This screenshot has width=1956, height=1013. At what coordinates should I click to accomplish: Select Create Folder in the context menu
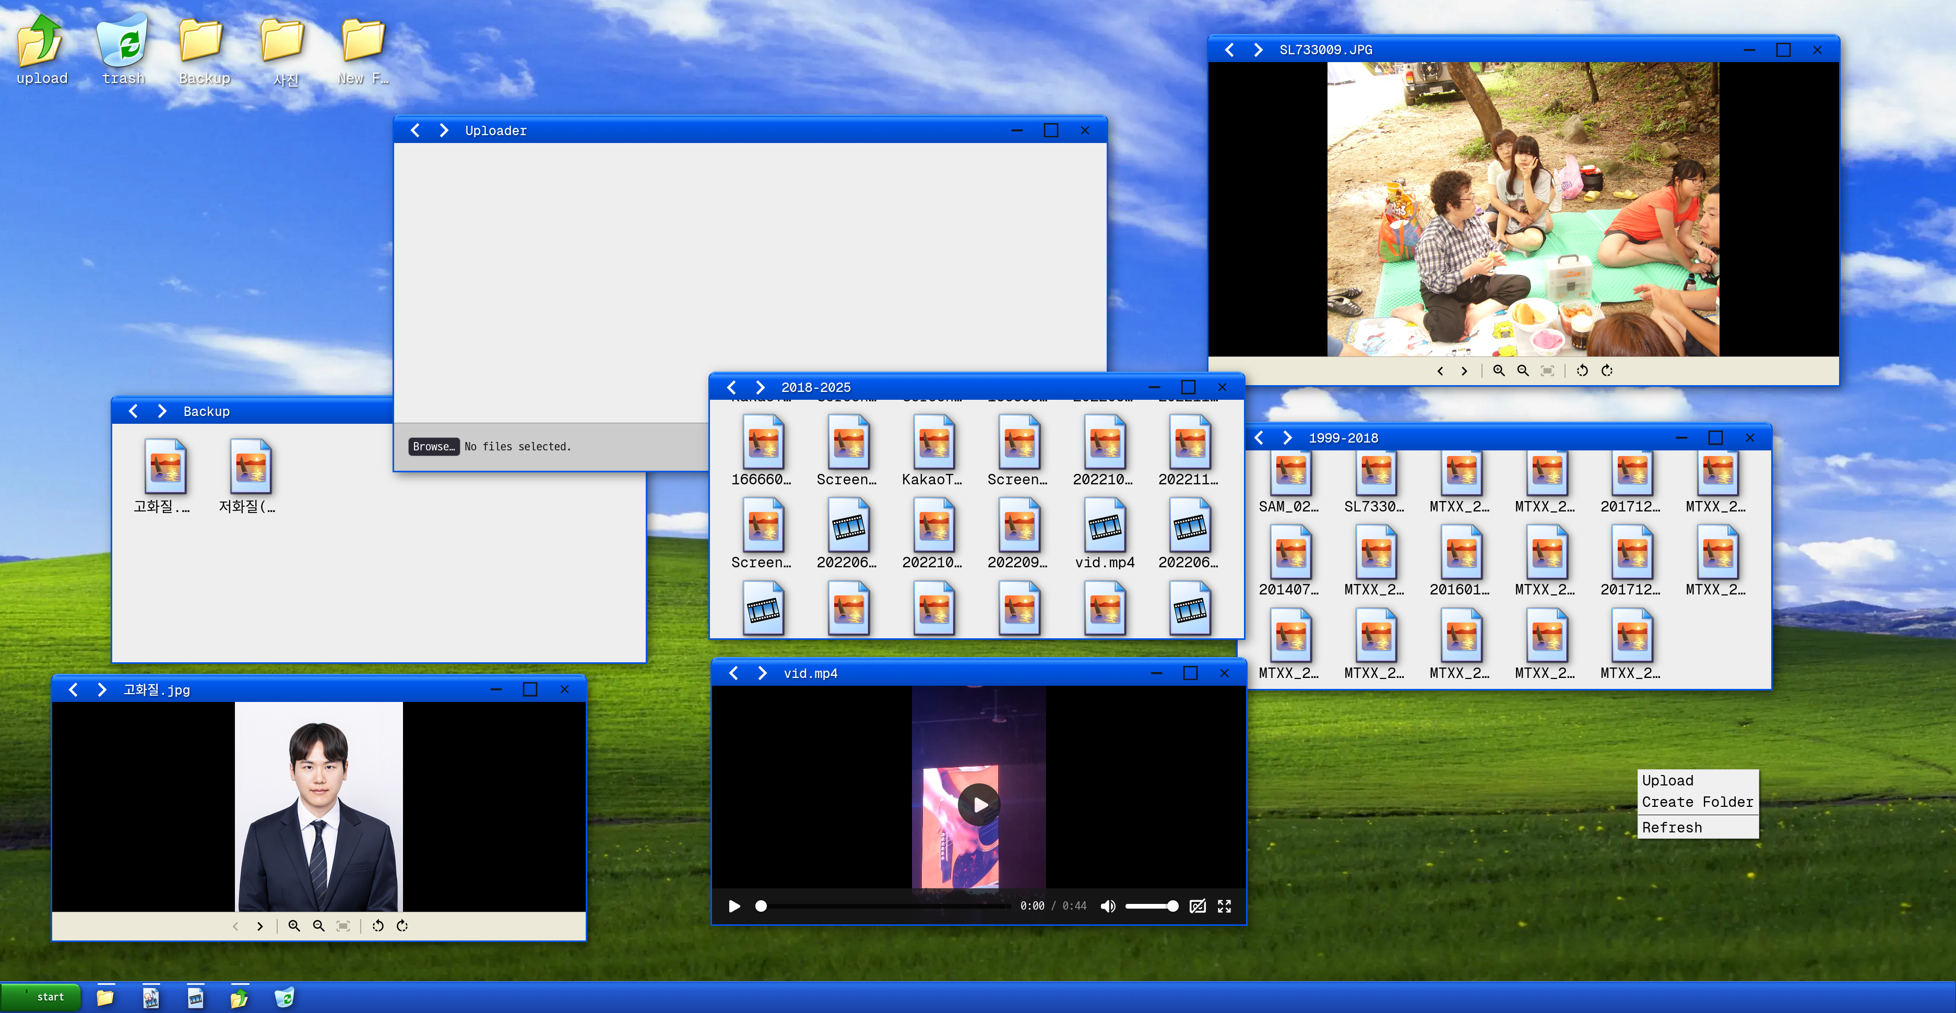pyautogui.click(x=1697, y=802)
